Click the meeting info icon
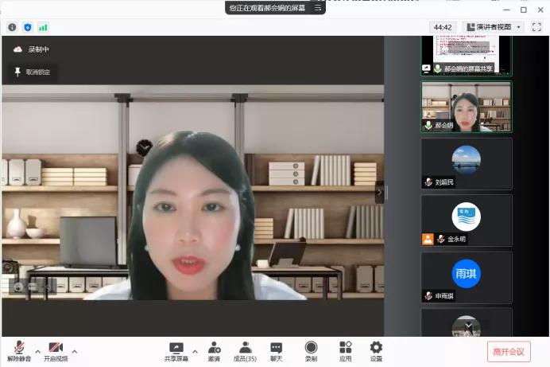 click(13, 27)
